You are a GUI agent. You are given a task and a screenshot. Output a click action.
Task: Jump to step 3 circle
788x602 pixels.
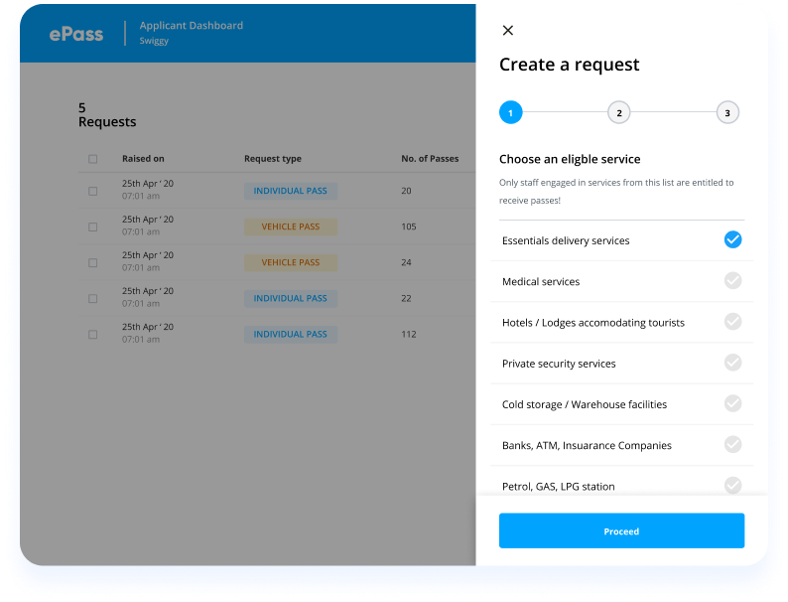pyautogui.click(x=727, y=113)
